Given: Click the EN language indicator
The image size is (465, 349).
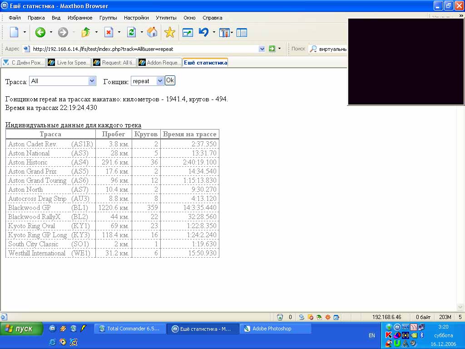Looking at the screenshot, I should pos(372,335).
